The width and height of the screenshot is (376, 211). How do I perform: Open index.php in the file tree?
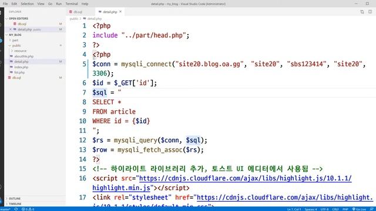tap(21, 67)
